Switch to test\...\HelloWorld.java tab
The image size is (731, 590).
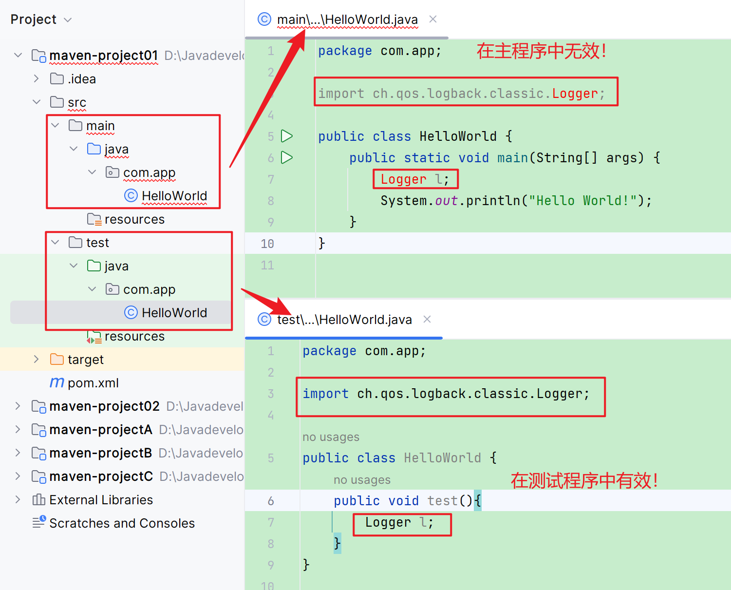coord(344,320)
